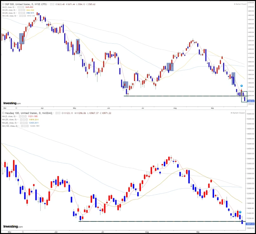Open the Nasdaq 100 series settings icon
256x234 pixels.
(59, 113)
